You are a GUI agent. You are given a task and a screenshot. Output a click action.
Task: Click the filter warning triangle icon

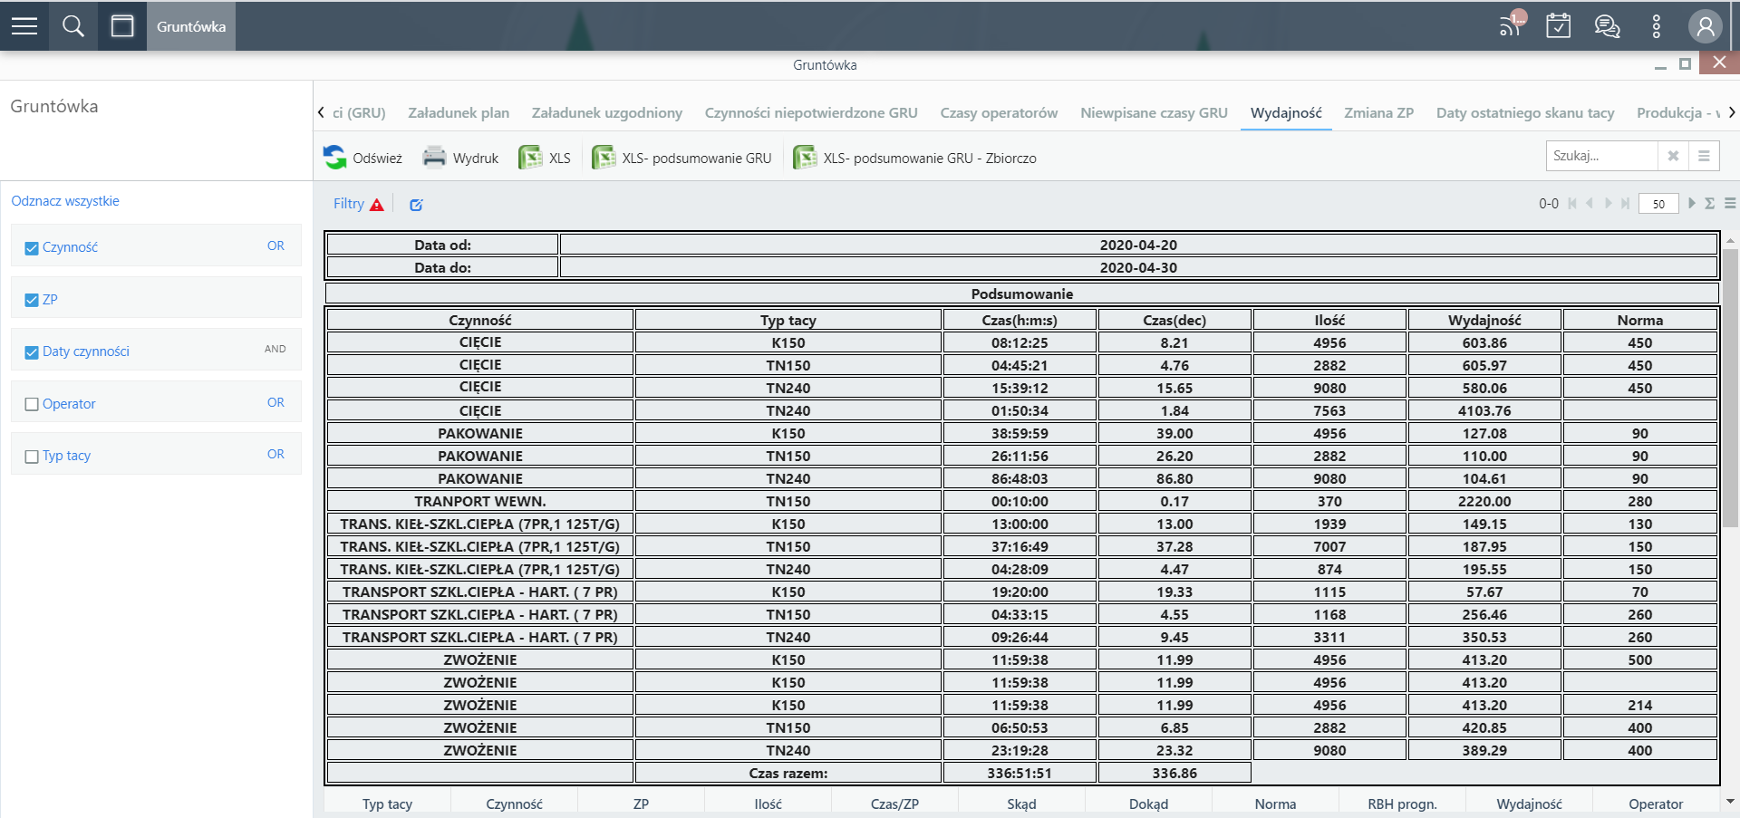(377, 205)
